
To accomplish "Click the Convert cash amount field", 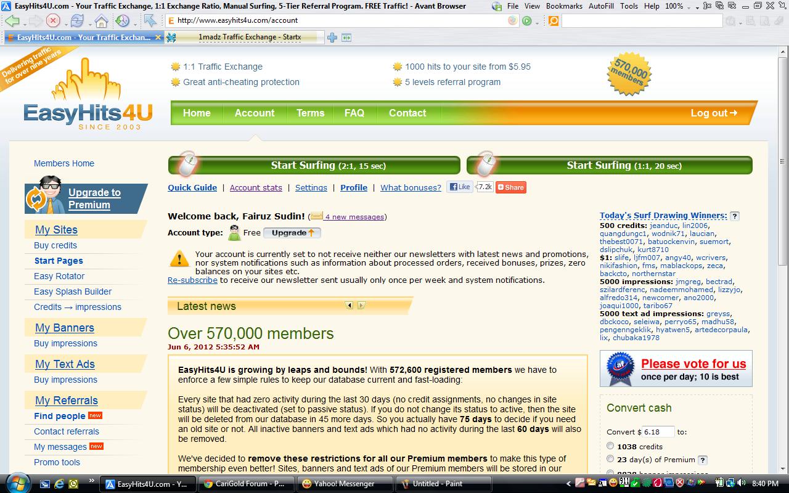I will click(658, 432).
